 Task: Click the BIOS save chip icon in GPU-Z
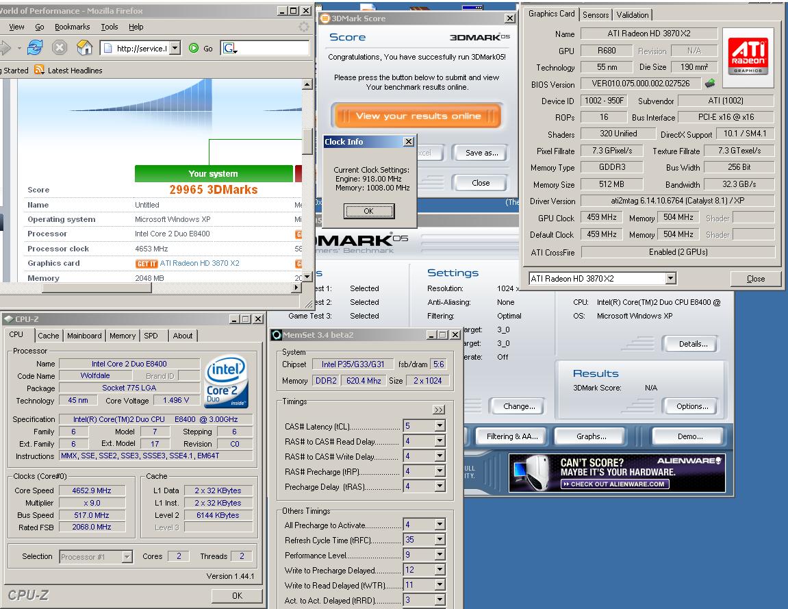click(x=710, y=83)
